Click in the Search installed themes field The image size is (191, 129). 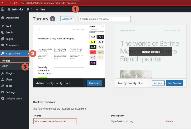click(105, 19)
